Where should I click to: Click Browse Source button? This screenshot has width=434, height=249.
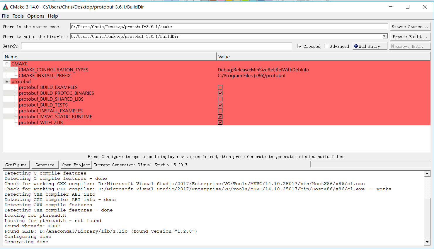[x=410, y=27]
